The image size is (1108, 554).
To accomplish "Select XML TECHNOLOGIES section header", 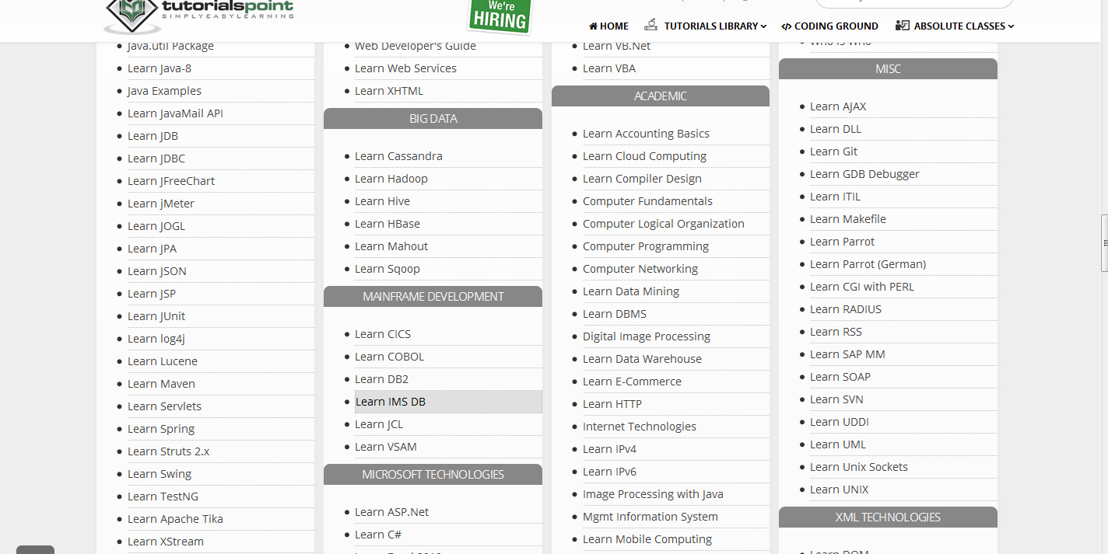I will click(x=888, y=517).
